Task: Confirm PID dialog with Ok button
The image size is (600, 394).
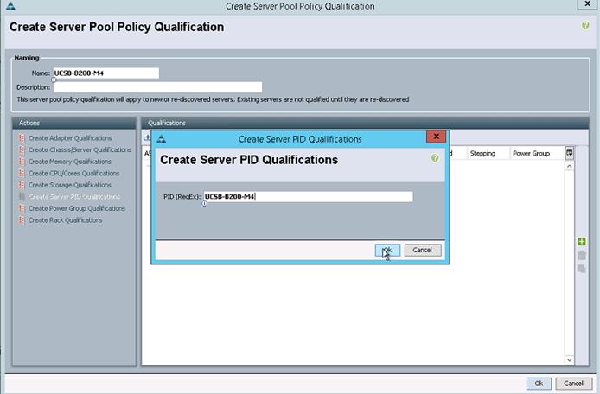Action: 387,251
